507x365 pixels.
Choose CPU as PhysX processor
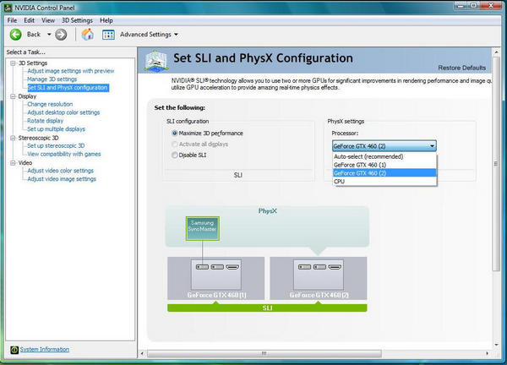[384, 182]
